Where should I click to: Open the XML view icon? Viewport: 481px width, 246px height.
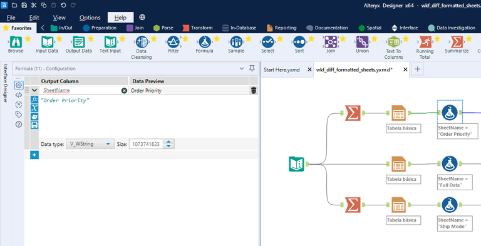point(19,95)
